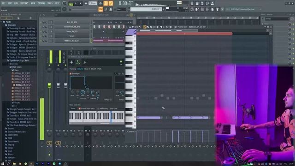Viewport: 295px width, 166px height.
Task: Toggle Pat/Song mode switch
Action: coord(71,4)
